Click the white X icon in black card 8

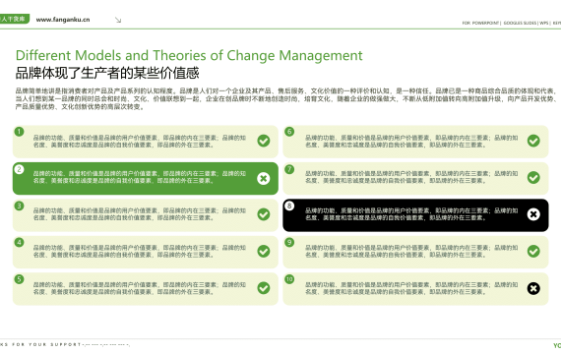click(533, 214)
